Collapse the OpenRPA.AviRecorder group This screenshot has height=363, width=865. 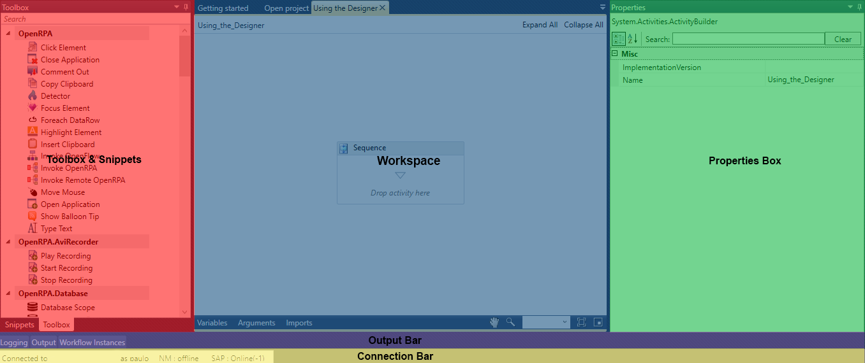8,242
